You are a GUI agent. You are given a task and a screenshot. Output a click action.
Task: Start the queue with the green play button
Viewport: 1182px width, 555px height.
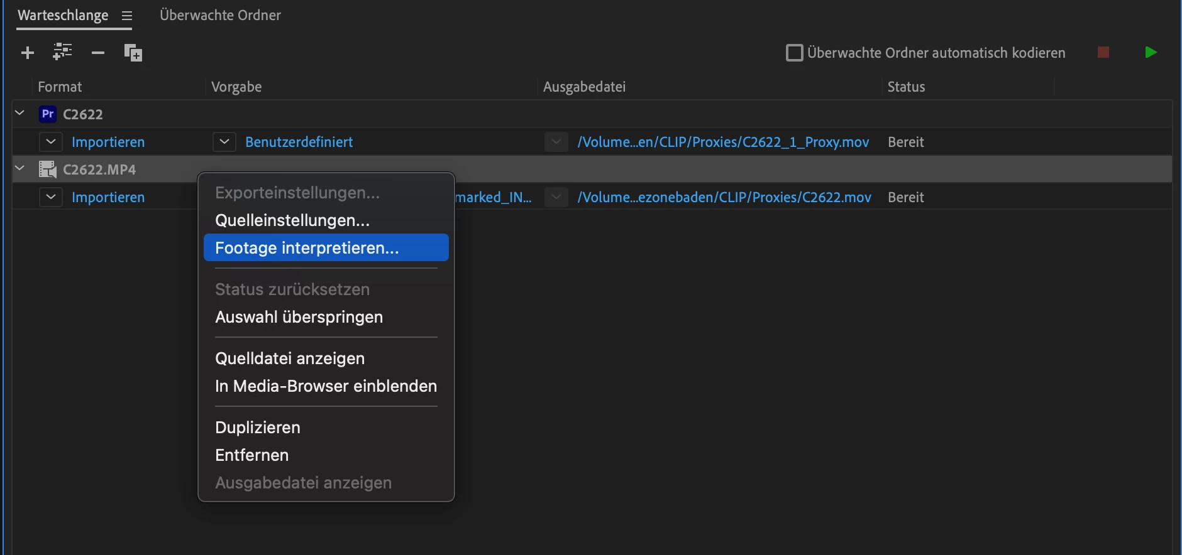click(1151, 53)
